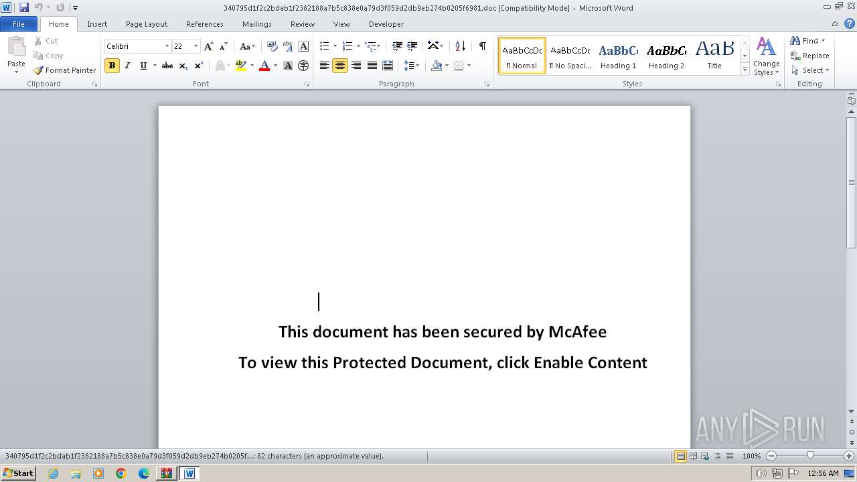Expand the Styles gallery More arrow

click(x=745, y=69)
